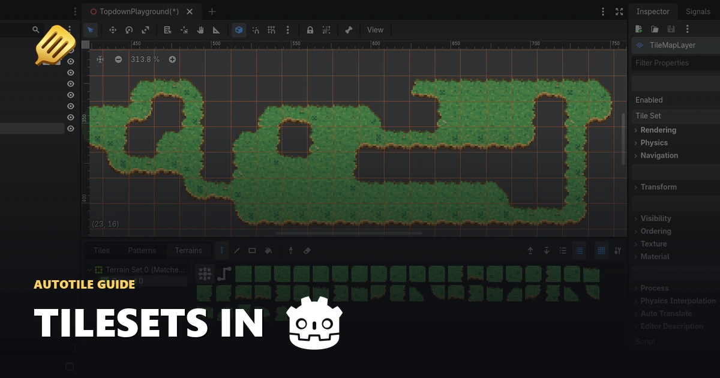
Task: Expand the Navigation section
Action: 659,155
